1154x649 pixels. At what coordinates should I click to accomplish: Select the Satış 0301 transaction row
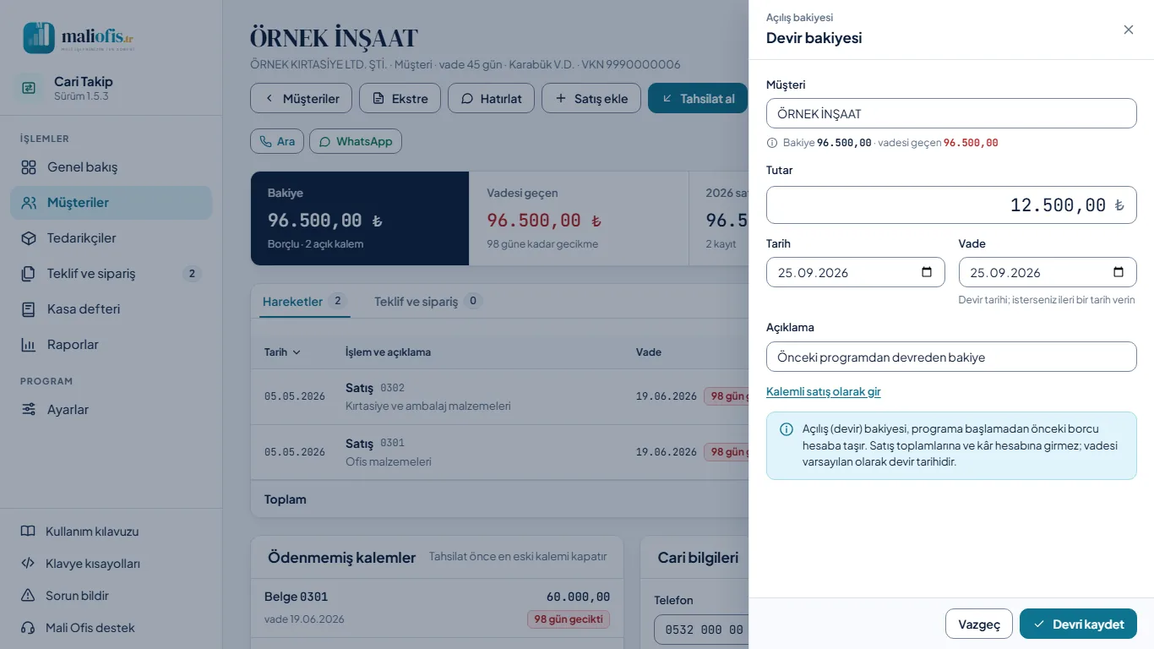pos(500,452)
